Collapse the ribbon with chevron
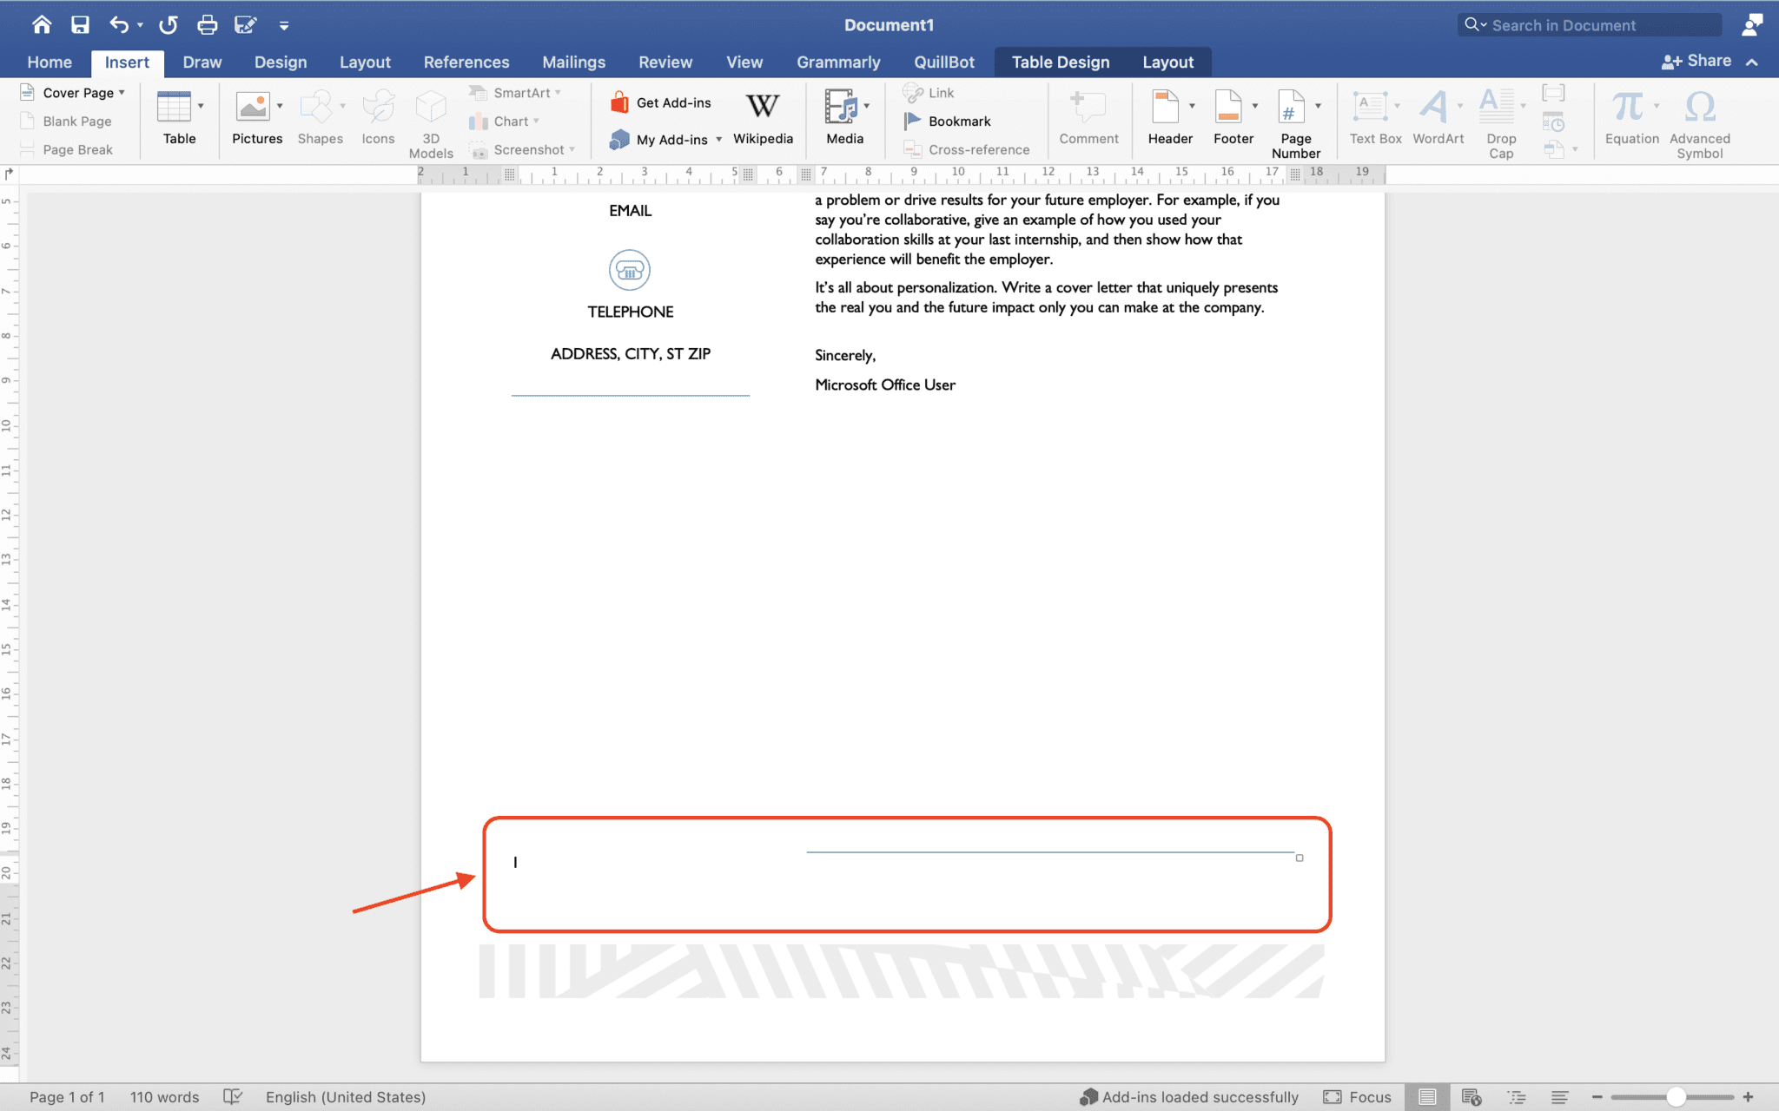Viewport: 1779px width, 1111px height. 1752,62
